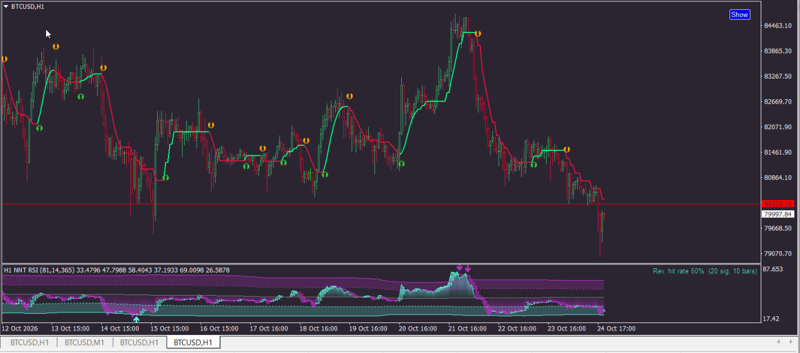Click the 79070.70 price scale label
This screenshot has height=353, width=800.
point(778,254)
